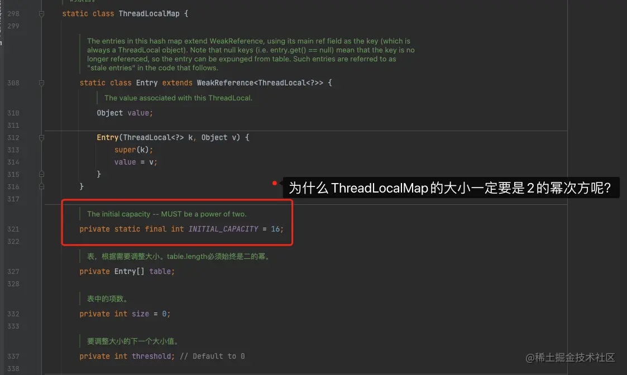This screenshot has width=627, height=375.
Task: Collapse the ThreadLocalMap class with its fold arrow
Action: (x=41, y=13)
